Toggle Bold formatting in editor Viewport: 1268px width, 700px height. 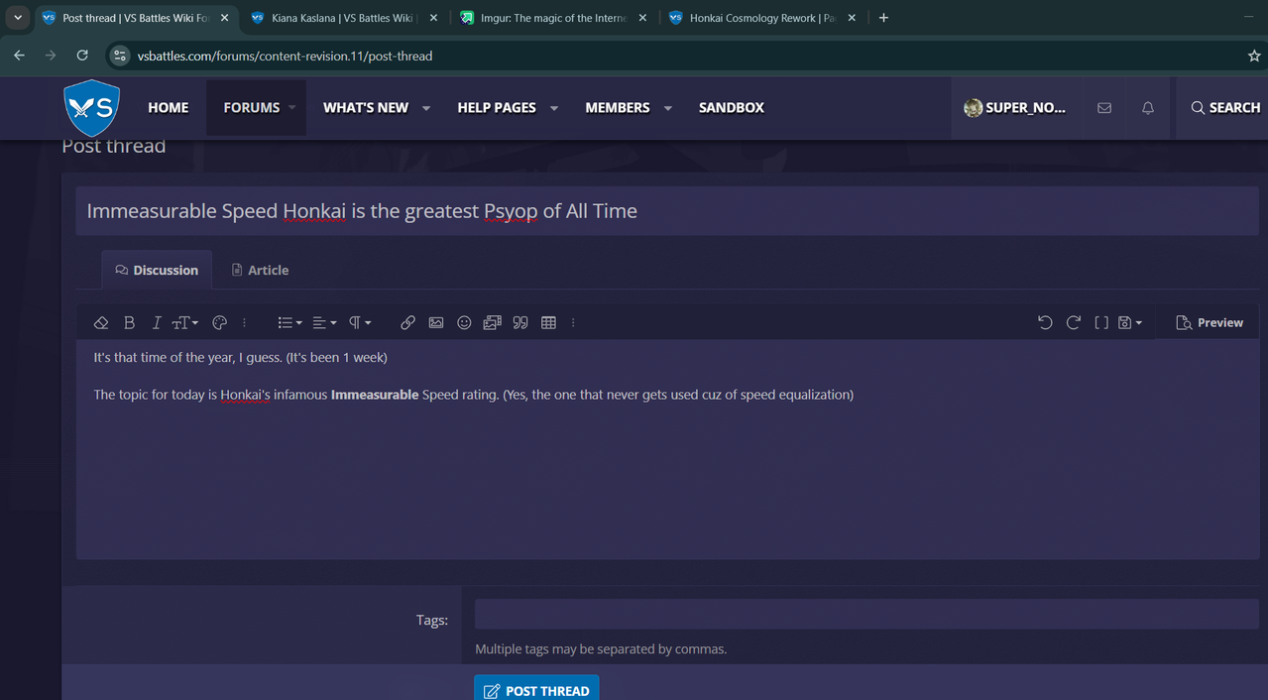[129, 323]
